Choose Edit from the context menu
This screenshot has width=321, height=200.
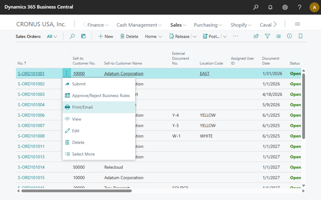99,131
